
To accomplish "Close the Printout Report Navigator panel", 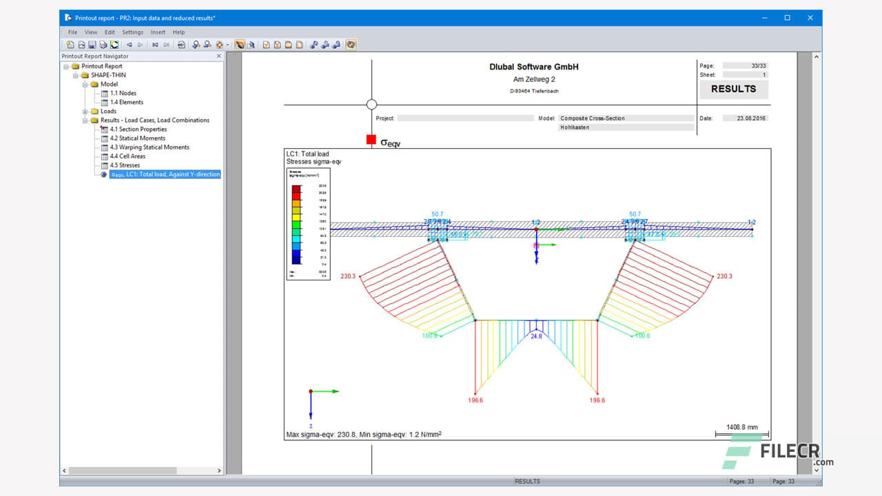I will [x=219, y=56].
